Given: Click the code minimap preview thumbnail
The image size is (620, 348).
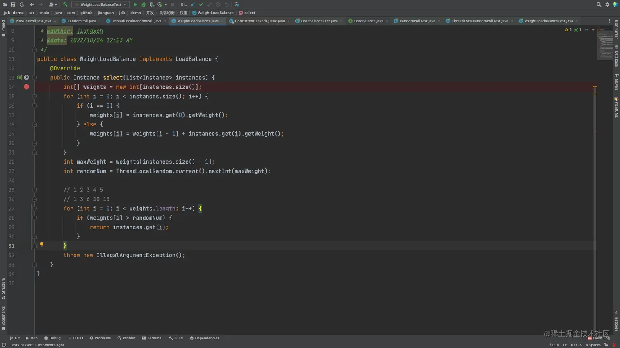Looking at the screenshot, I should point(605,43).
